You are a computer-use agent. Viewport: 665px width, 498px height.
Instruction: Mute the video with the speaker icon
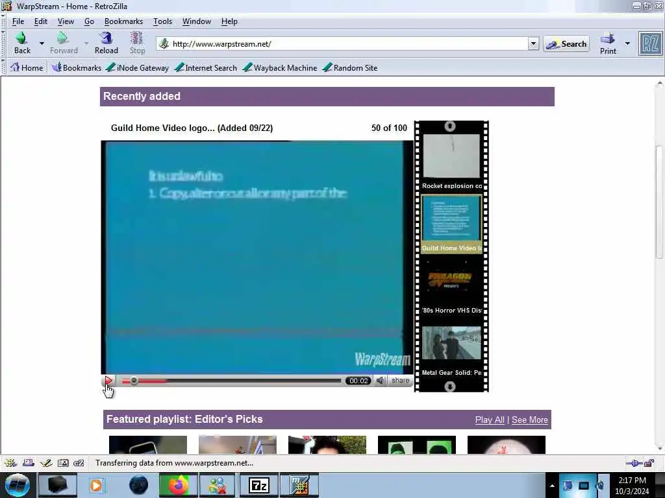pyautogui.click(x=381, y=380)
